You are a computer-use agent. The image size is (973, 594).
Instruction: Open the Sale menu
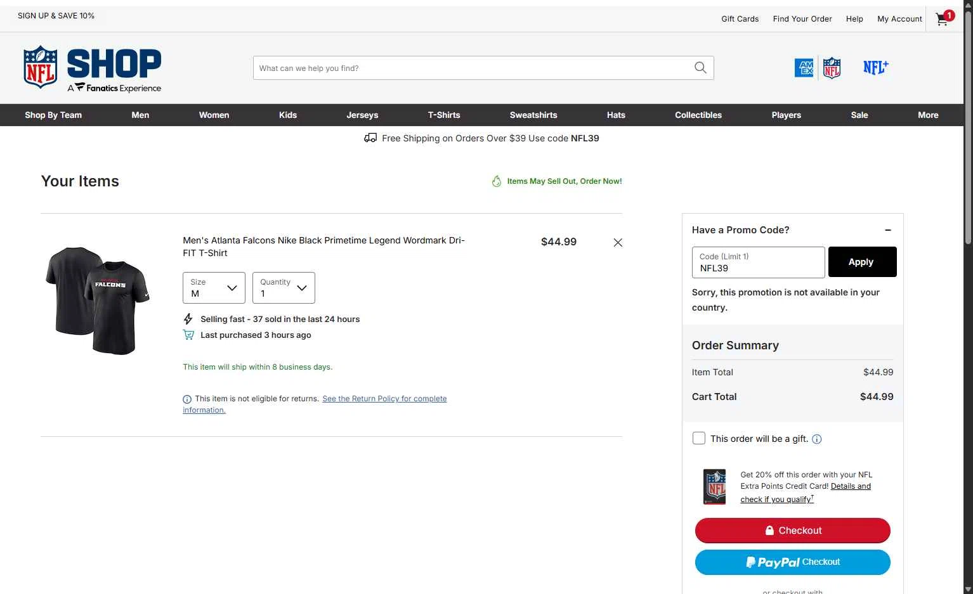pyautogui.click(x=859, y=115)
